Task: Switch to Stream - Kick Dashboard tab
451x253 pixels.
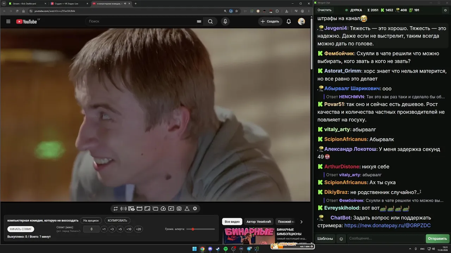Action: pos(27,4)
